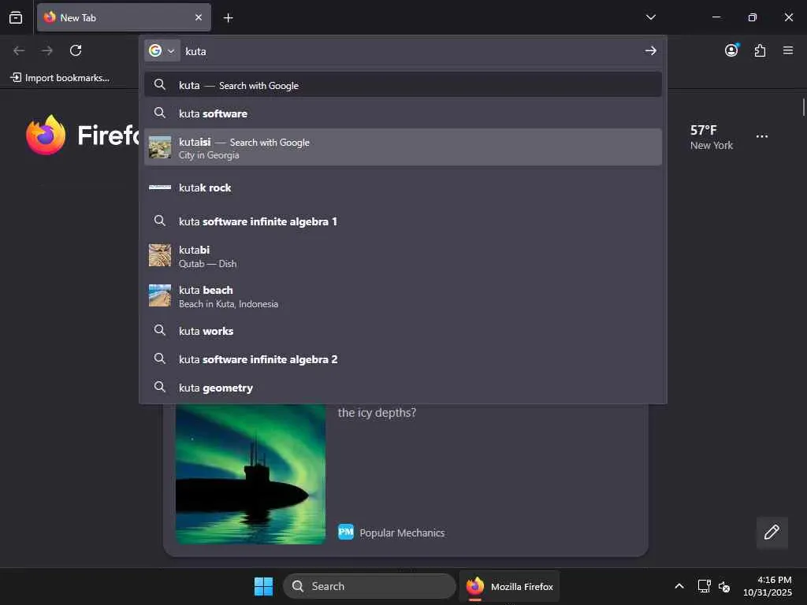Image resolution: width=807 pixels, height=605 pixels.
Task: Click the kutabi dish thumbnail
Action: tap(160, 255)
